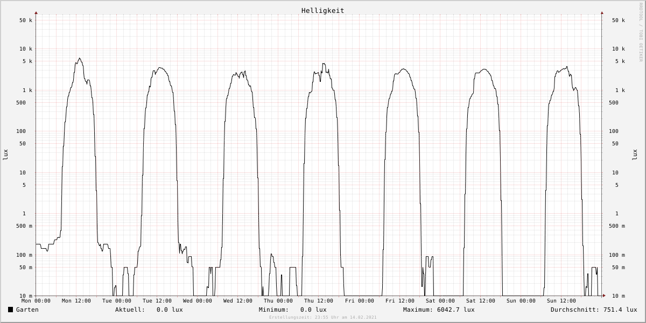
Task: Select the '50 k' label on the left axis
Action: [x=26, y=20]
